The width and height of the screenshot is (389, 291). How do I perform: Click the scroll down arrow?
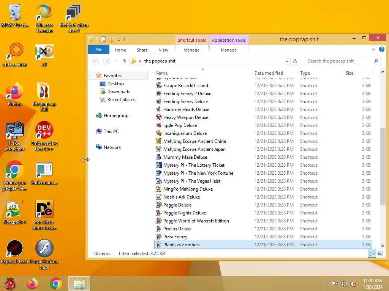pyautogui.click(x=382, y=246)
